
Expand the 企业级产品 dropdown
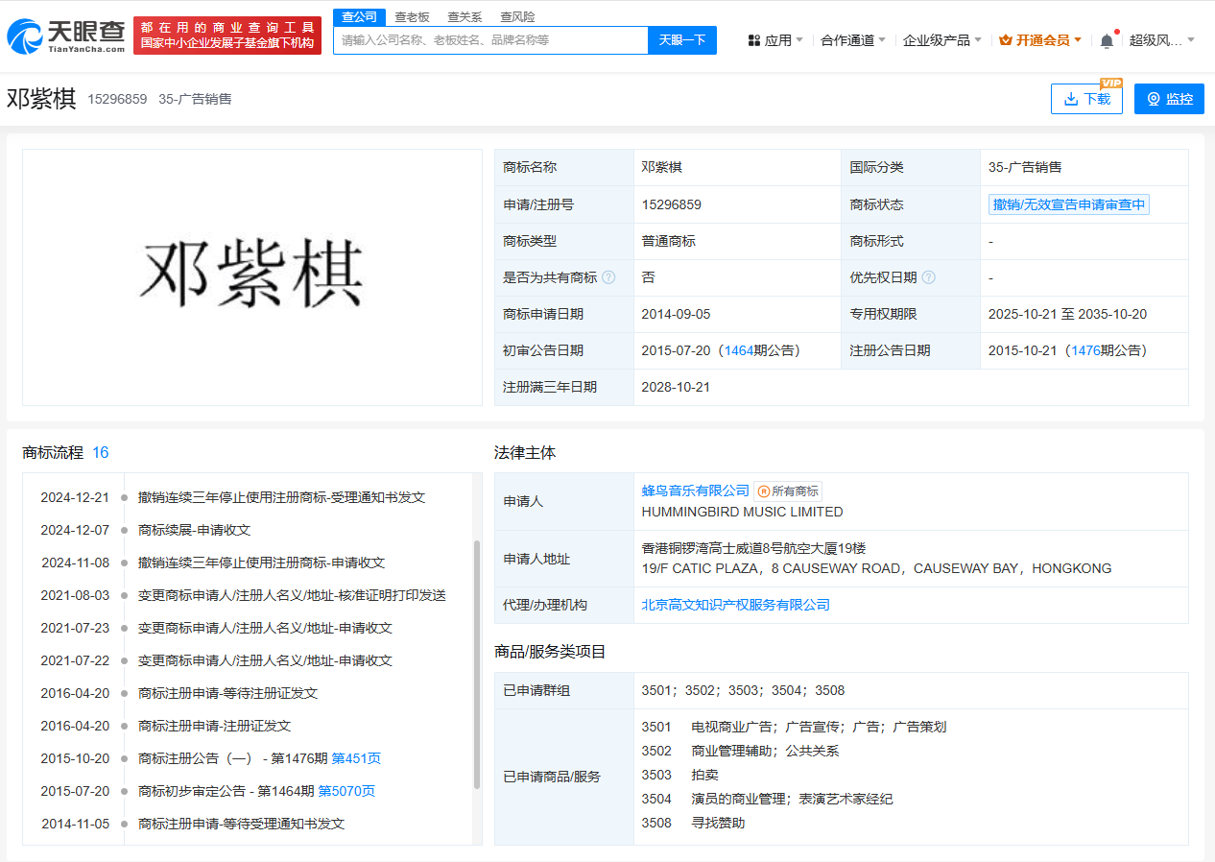942,40
